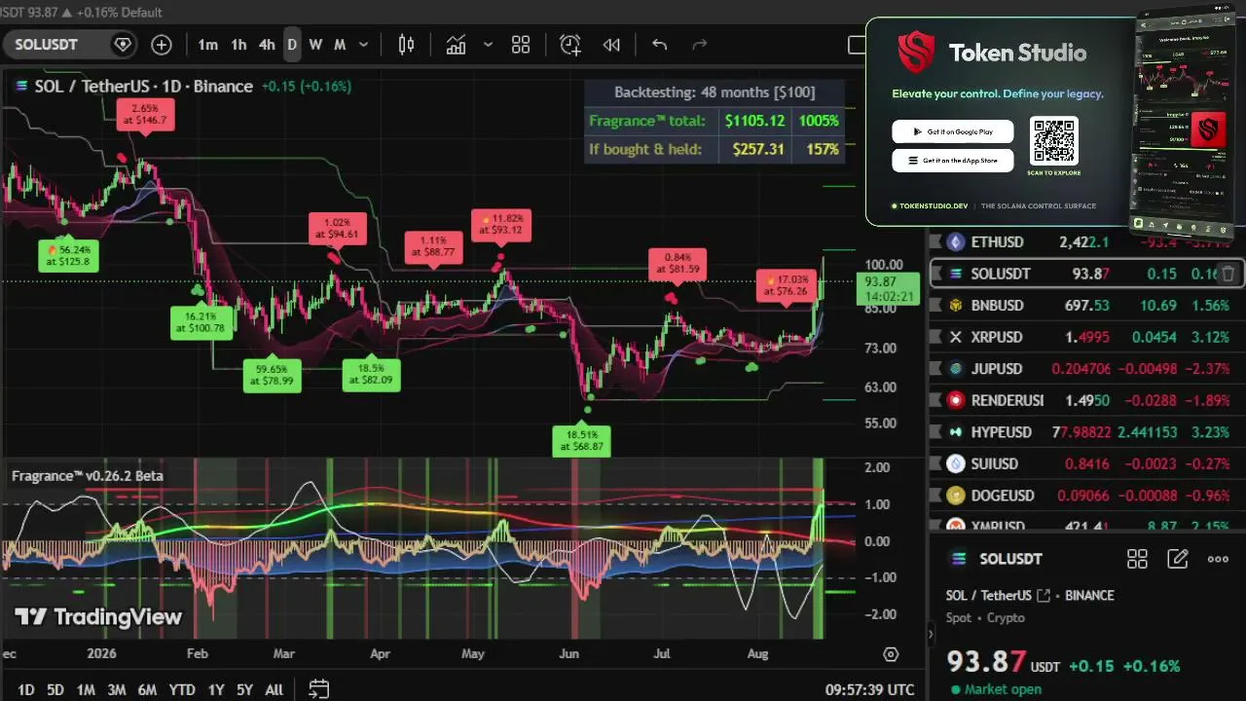Undo the last chart action
The height and width of the screenshot is (701, 1246).
(659, 45)
